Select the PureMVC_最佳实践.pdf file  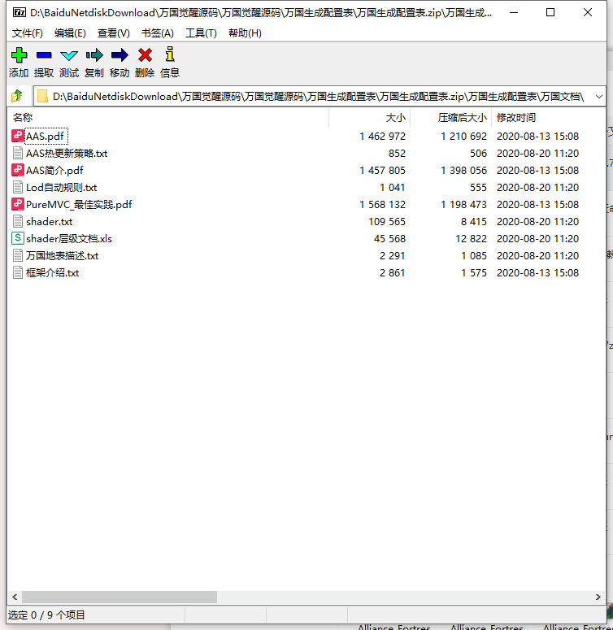coord(79,205)
